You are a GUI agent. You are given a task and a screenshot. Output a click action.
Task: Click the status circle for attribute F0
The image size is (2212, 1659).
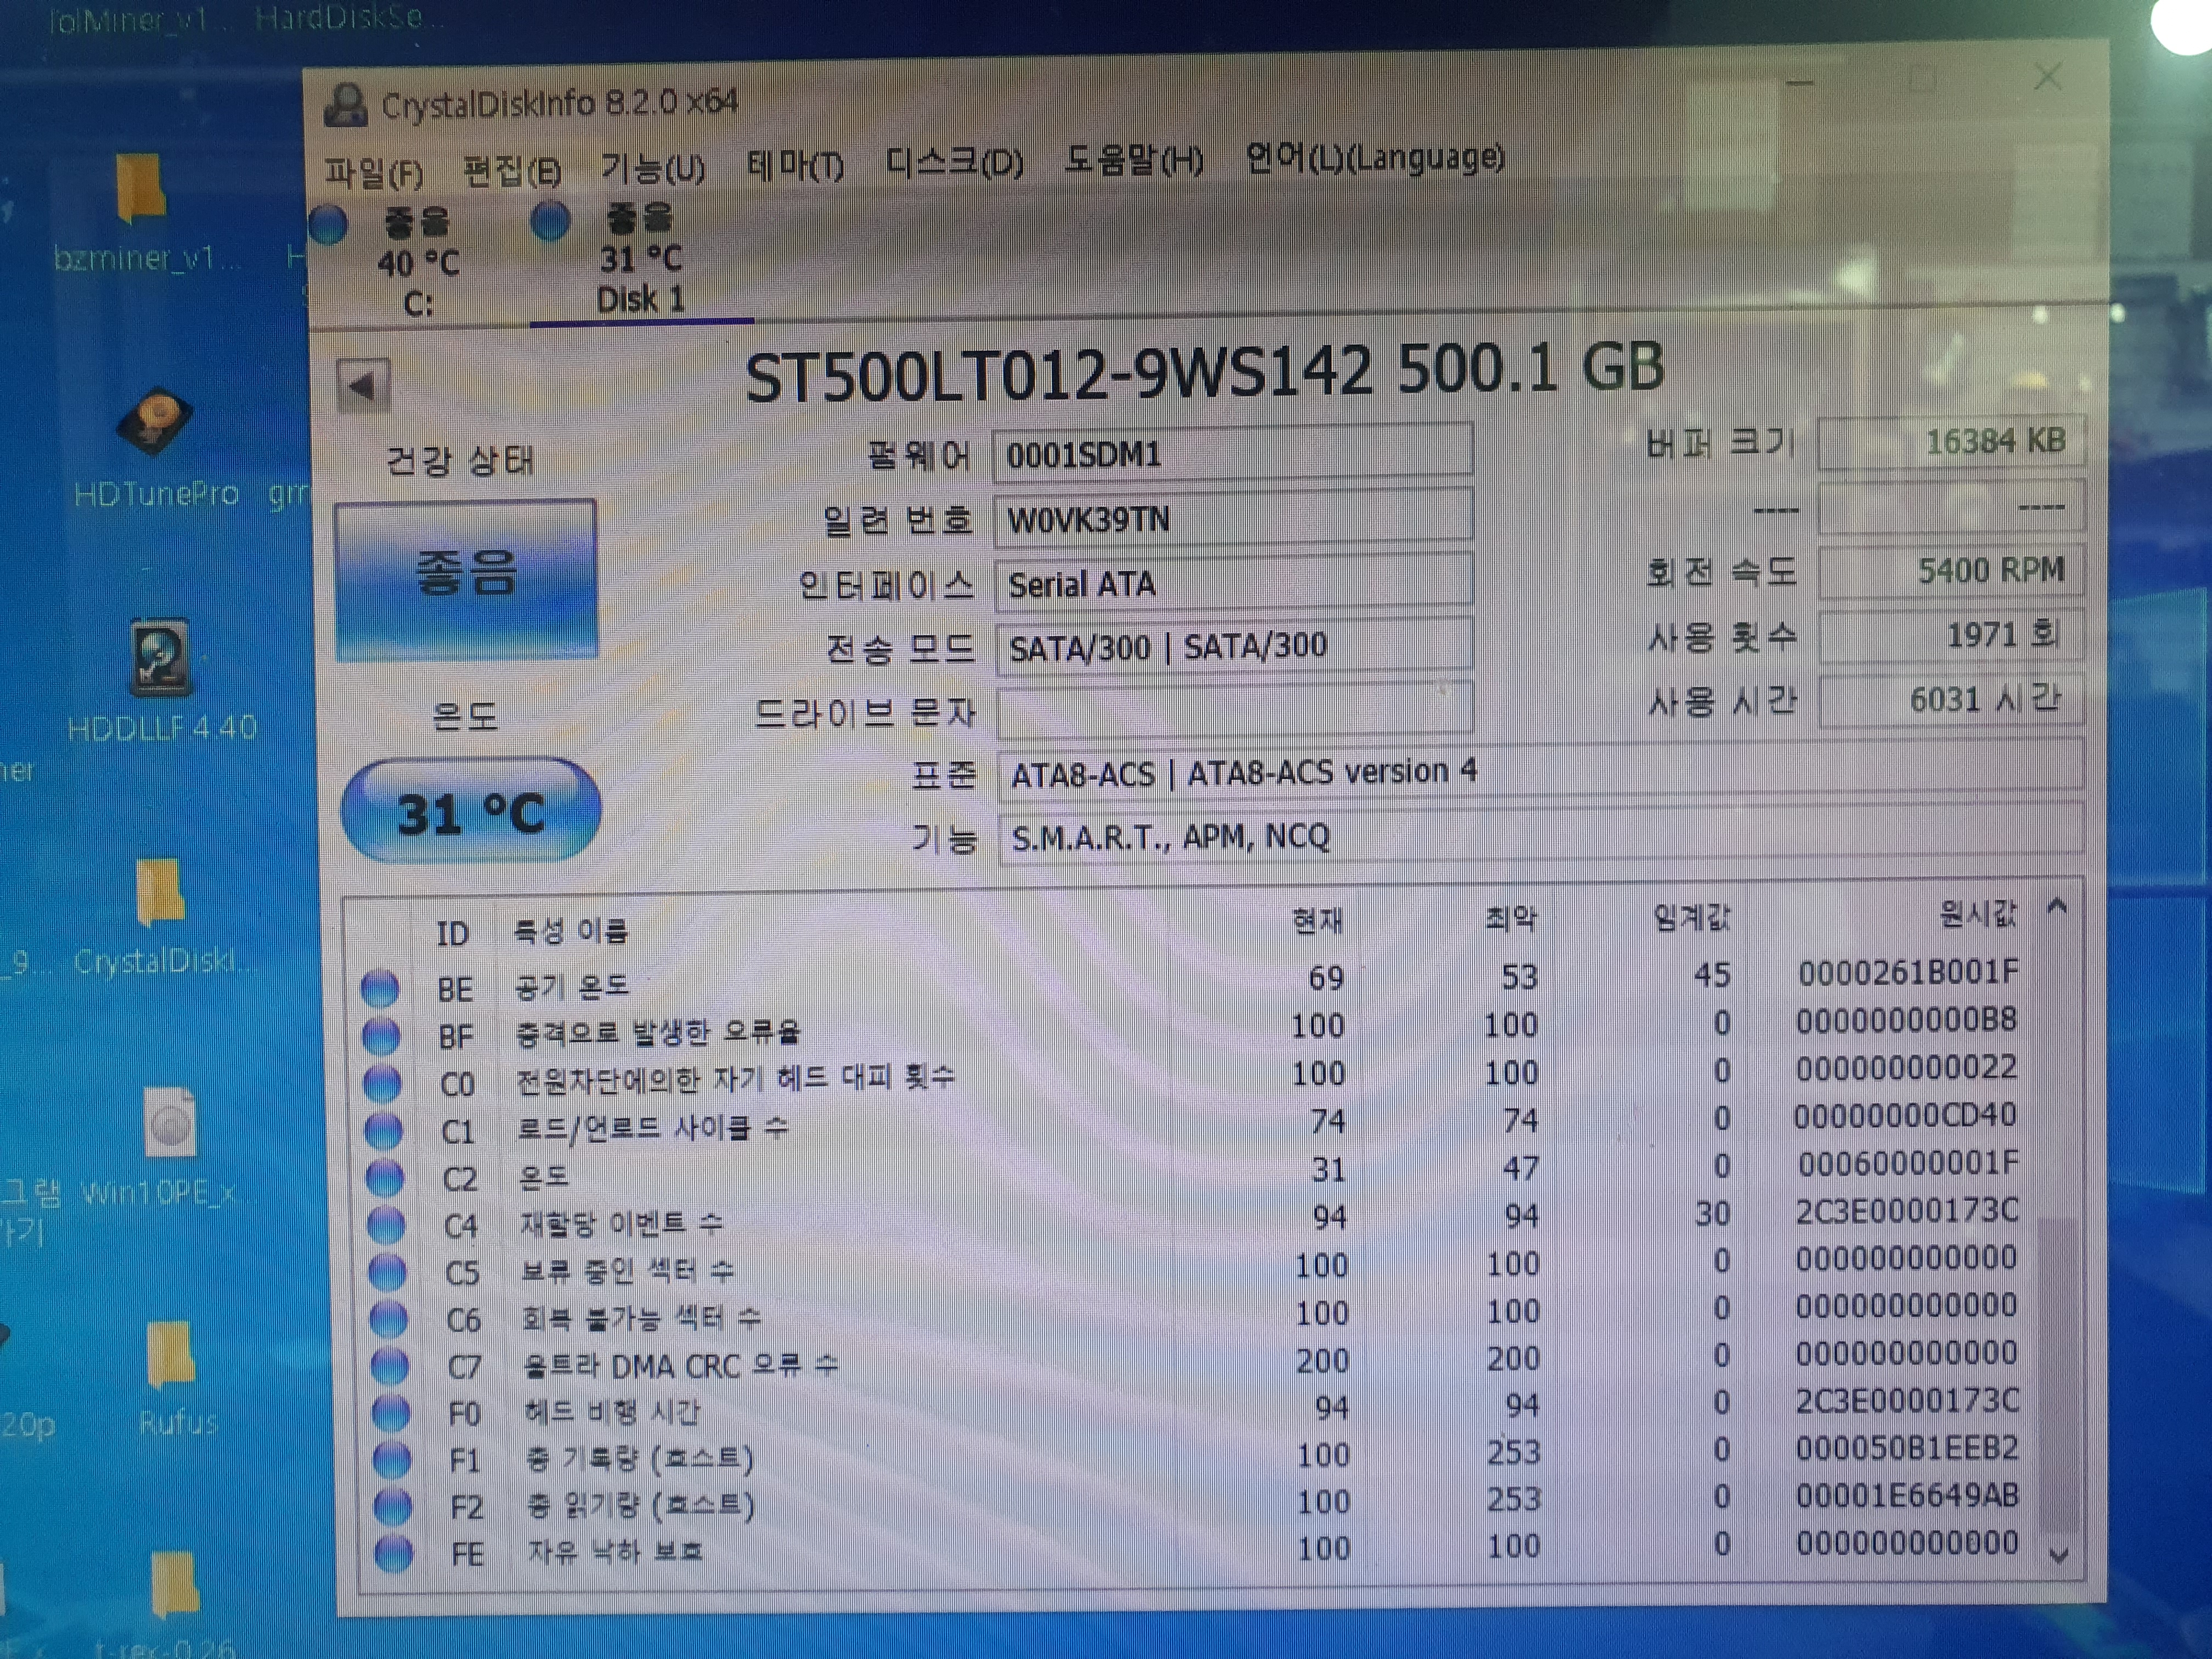390,1412
